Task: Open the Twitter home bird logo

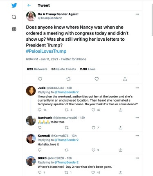Action: [x=14, y=5]
